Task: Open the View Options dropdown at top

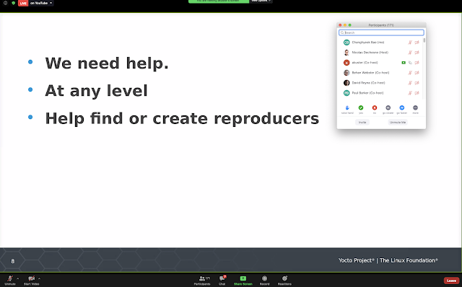Action: click(261, 1)
